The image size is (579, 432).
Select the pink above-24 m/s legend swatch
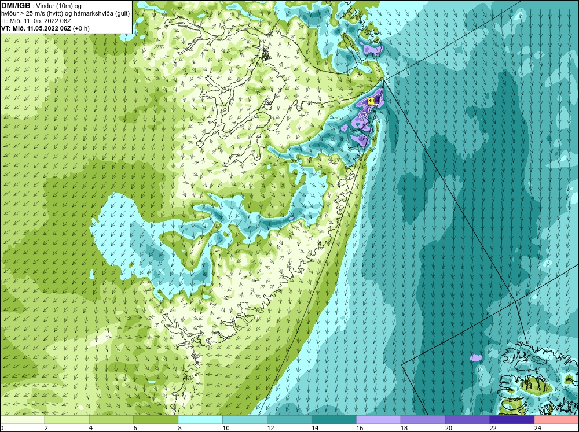(x=556, y=420)
